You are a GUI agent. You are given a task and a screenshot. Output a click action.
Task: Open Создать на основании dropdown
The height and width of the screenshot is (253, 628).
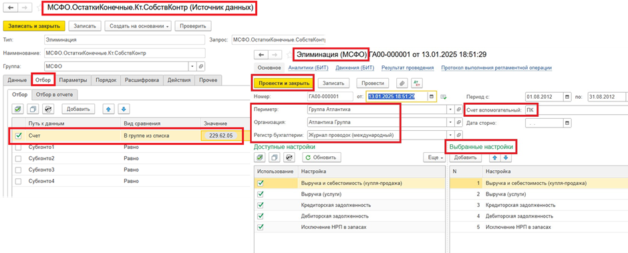[x=138, y=26]
